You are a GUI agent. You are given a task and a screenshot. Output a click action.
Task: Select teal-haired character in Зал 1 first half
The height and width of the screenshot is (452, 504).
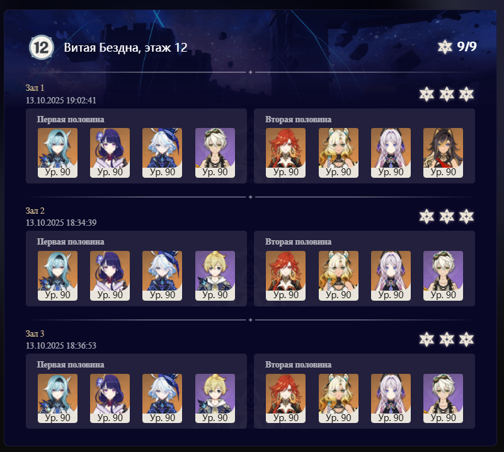pyautogui.click(x=57, y=153)
